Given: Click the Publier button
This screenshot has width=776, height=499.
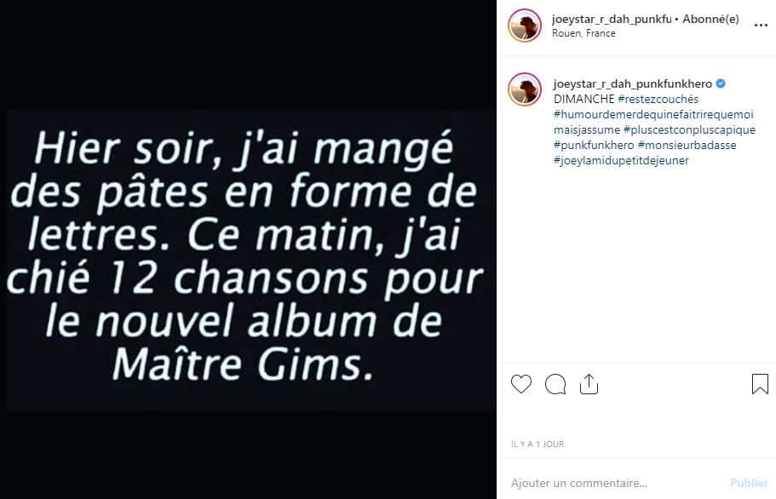Looking at the screenshot, I should [749, 483].
